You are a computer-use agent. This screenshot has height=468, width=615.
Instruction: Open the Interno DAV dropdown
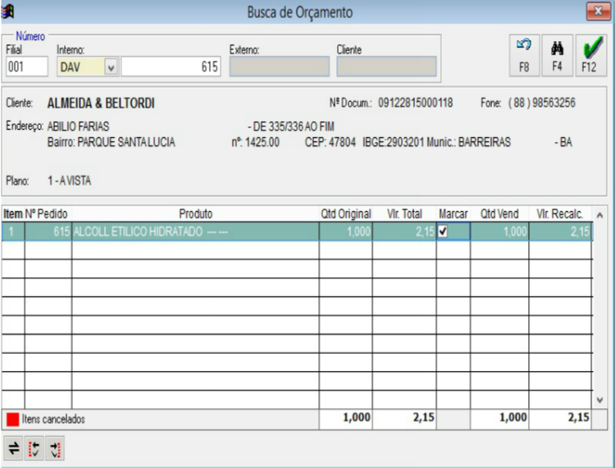click(x=111, y=67)
